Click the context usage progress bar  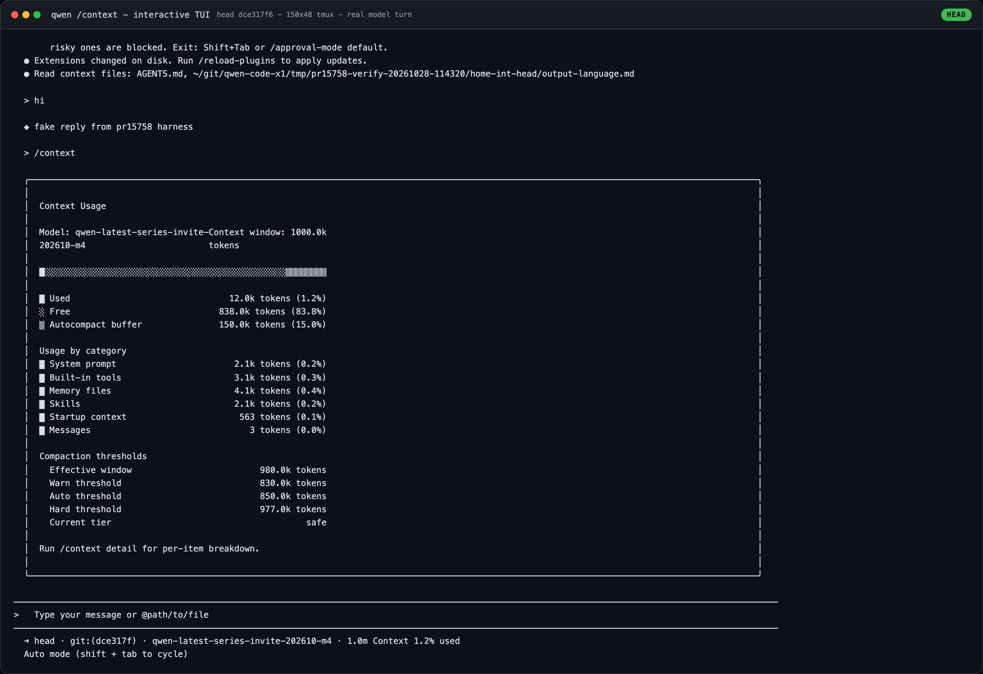(x=183, y=272)
